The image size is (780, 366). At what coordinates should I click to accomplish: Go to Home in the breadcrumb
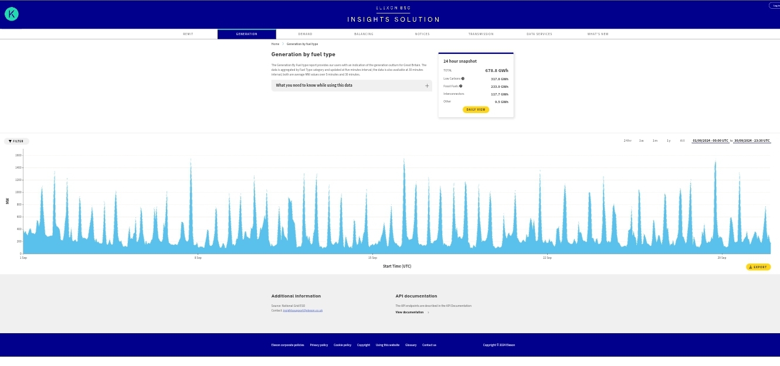pyautogui.click(x=275, y=44)
